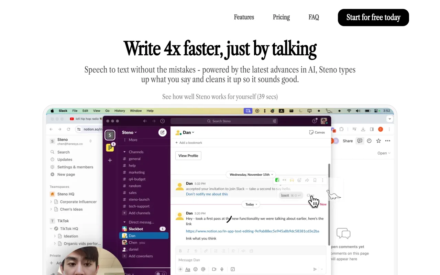Click the mention @ icon in composer
This screenshot has width=440, height=275.
pyautogui.click(x=203, y=269)
